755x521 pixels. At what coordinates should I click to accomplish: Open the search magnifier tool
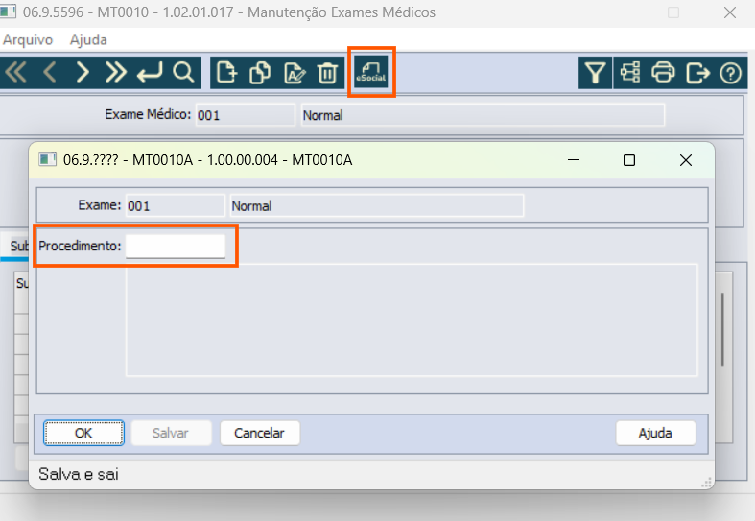pyautogui.click(x=183, y=73)
